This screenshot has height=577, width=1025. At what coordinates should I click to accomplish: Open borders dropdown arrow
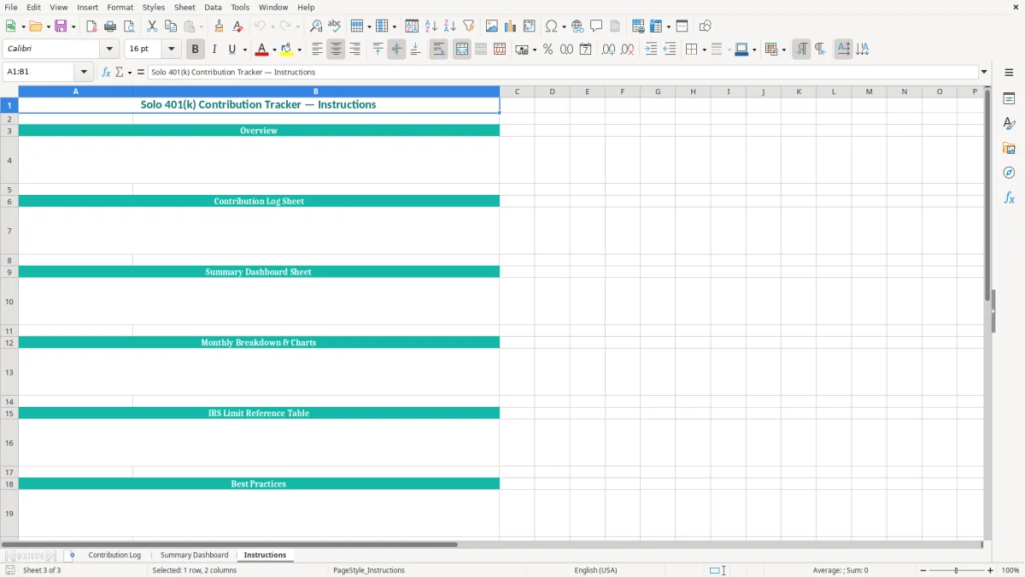[704, 50]
